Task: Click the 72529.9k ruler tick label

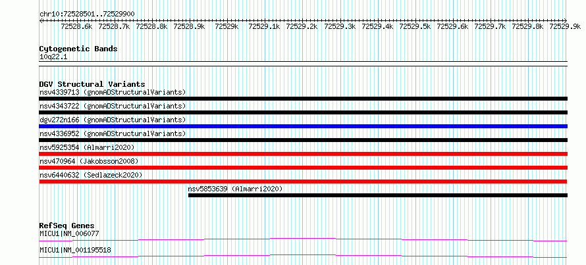Action: [565, 26]
